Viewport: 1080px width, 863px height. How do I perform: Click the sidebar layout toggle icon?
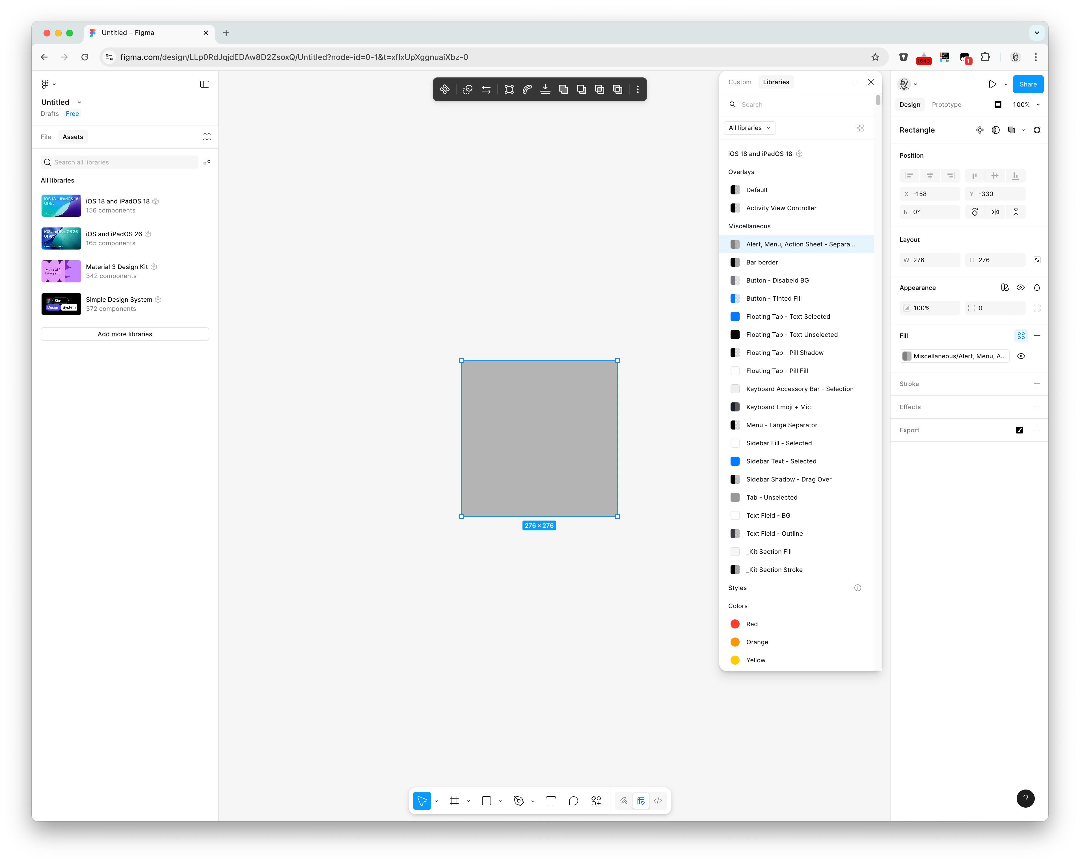coord(204,84)
